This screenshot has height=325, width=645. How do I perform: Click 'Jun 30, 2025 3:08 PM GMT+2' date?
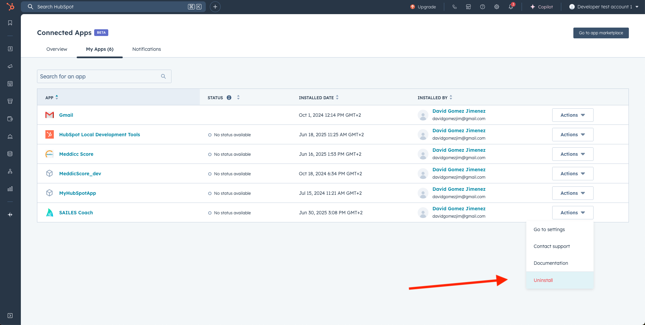tap(331, 213)
